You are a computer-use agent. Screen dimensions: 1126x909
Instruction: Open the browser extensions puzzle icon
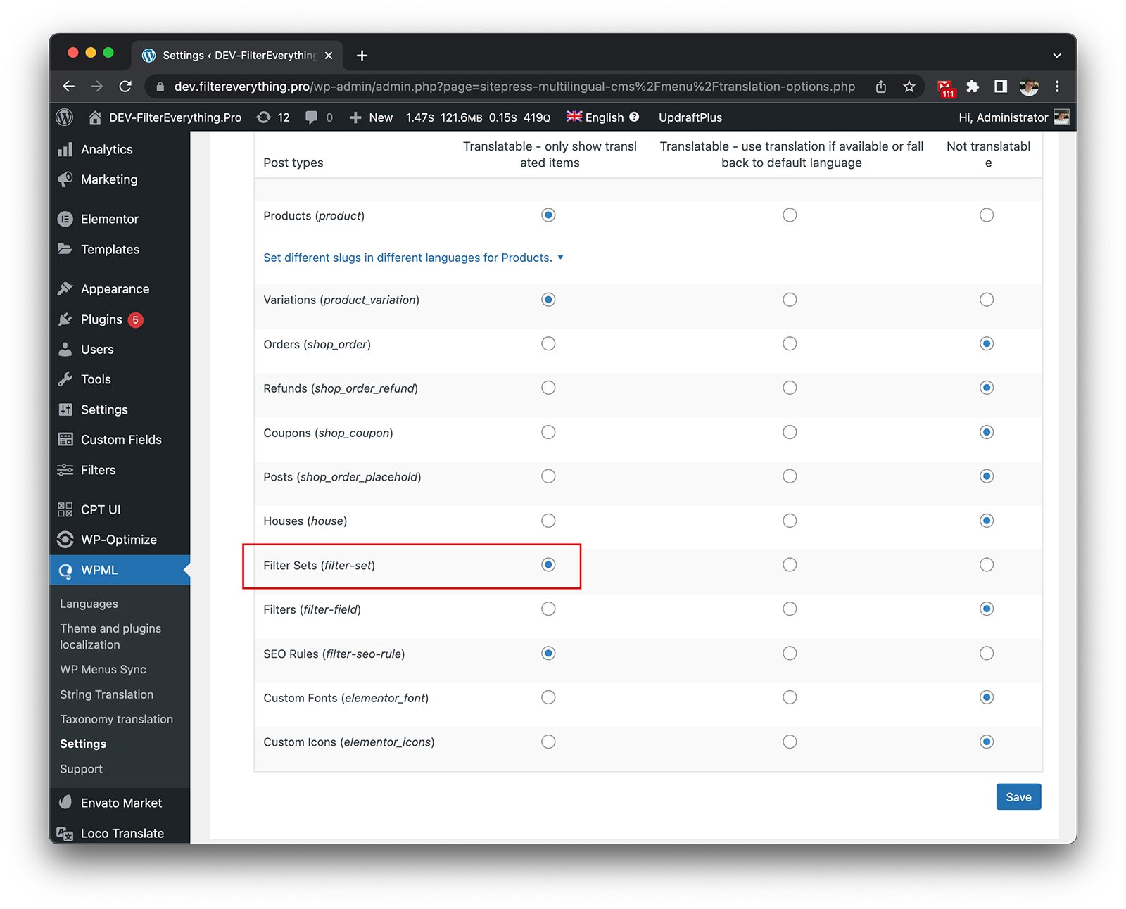(x=973, y=87)
